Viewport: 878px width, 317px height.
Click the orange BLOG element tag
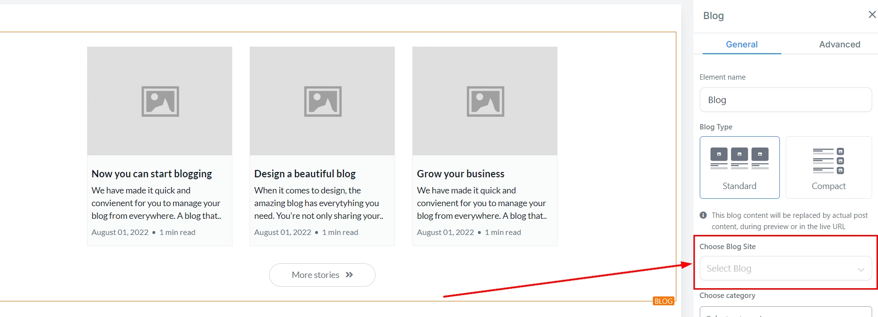pos(663,301)
